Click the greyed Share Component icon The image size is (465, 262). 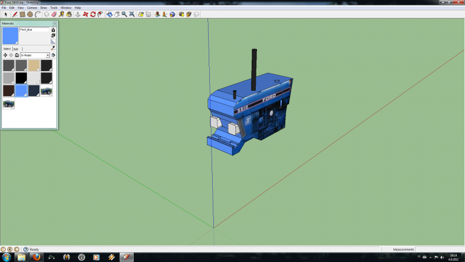[196, 14]
